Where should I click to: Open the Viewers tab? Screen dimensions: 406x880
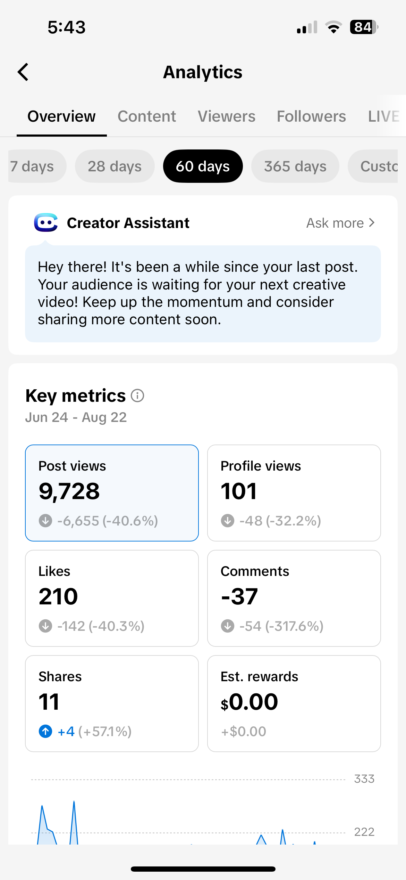[227, 116]
